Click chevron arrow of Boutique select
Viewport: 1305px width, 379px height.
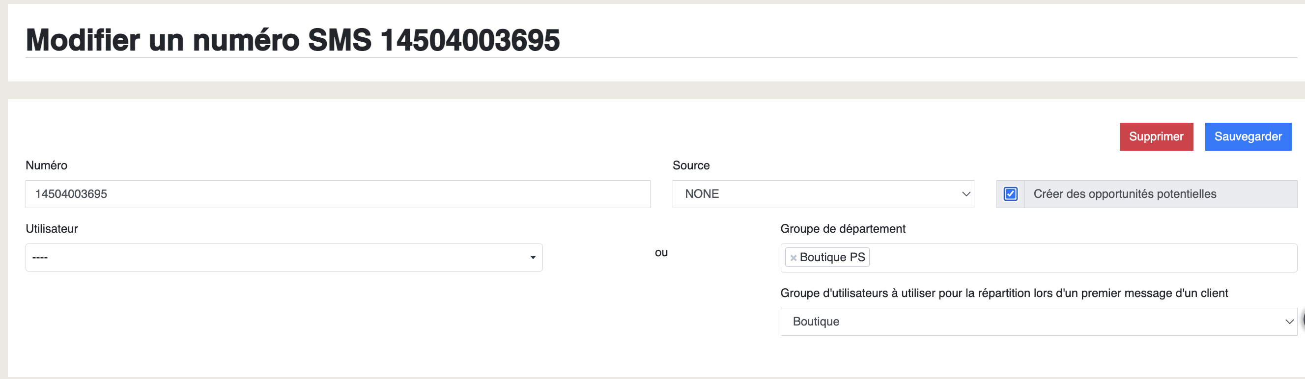click(1289, 322)
